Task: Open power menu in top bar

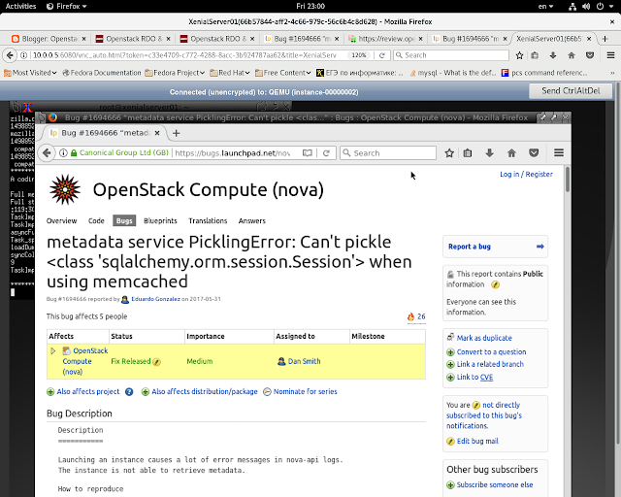Action: point(604,7)
